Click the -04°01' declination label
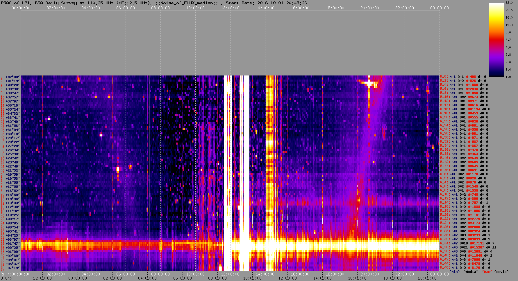 pyautogui.click(x=12, y=260)
